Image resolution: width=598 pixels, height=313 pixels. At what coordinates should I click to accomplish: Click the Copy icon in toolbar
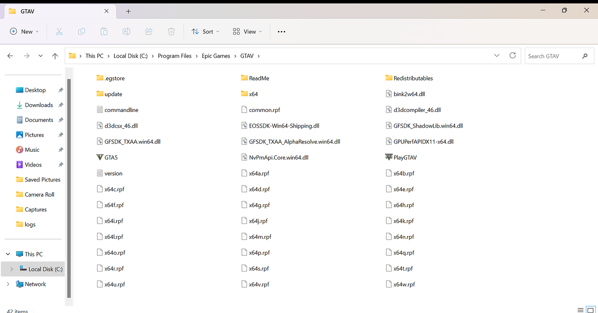(x=81, y=32)
